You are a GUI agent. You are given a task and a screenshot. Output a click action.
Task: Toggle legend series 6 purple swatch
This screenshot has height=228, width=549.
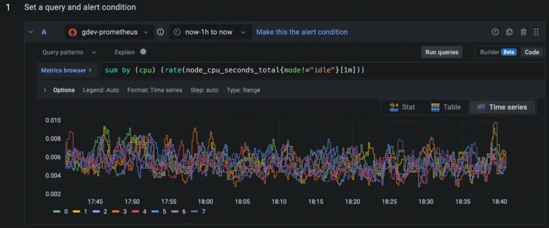[x=175, y=212]
